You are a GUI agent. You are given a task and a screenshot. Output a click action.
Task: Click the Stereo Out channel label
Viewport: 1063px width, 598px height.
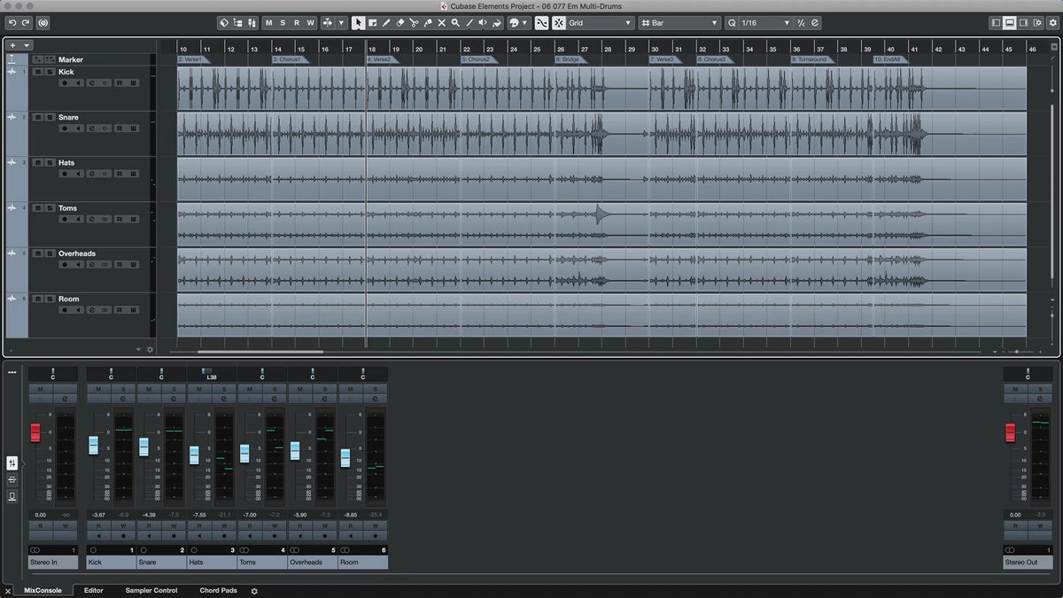coord(1027,562)
